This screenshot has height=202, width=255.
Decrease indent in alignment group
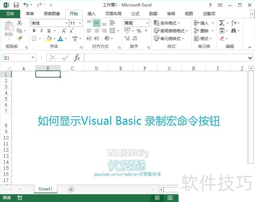[89, 38]
